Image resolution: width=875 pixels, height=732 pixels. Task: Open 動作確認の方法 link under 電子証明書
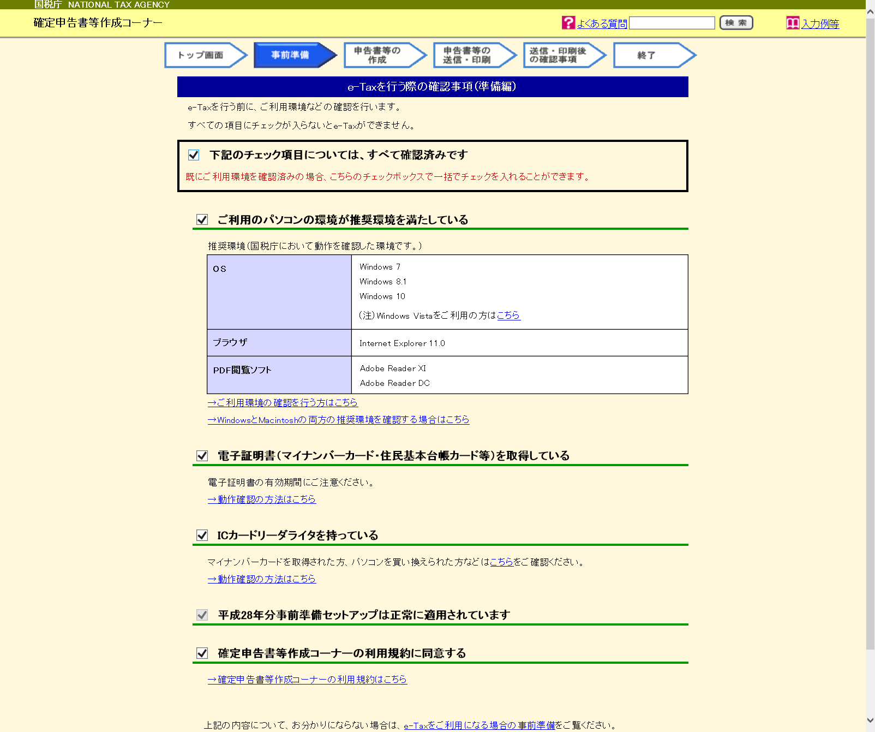click(x=262, y=499)
